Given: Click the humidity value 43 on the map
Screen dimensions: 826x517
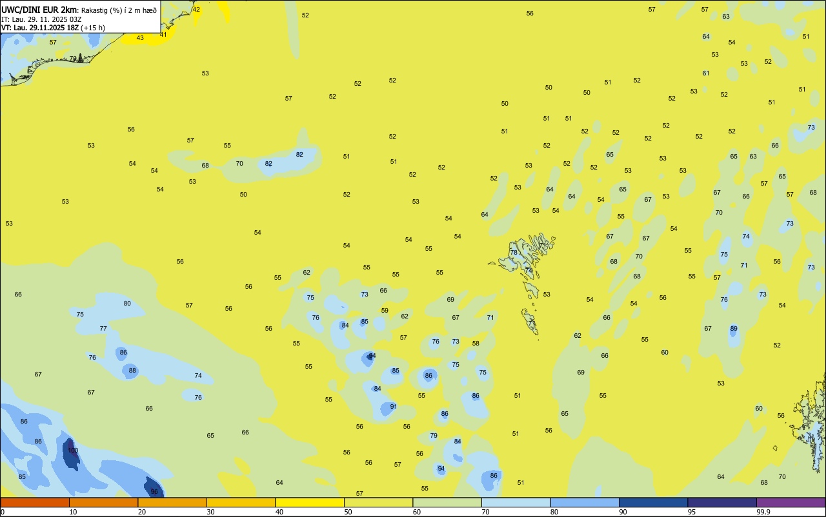Looking at the screenshot, I should click(x=140, y=38).
